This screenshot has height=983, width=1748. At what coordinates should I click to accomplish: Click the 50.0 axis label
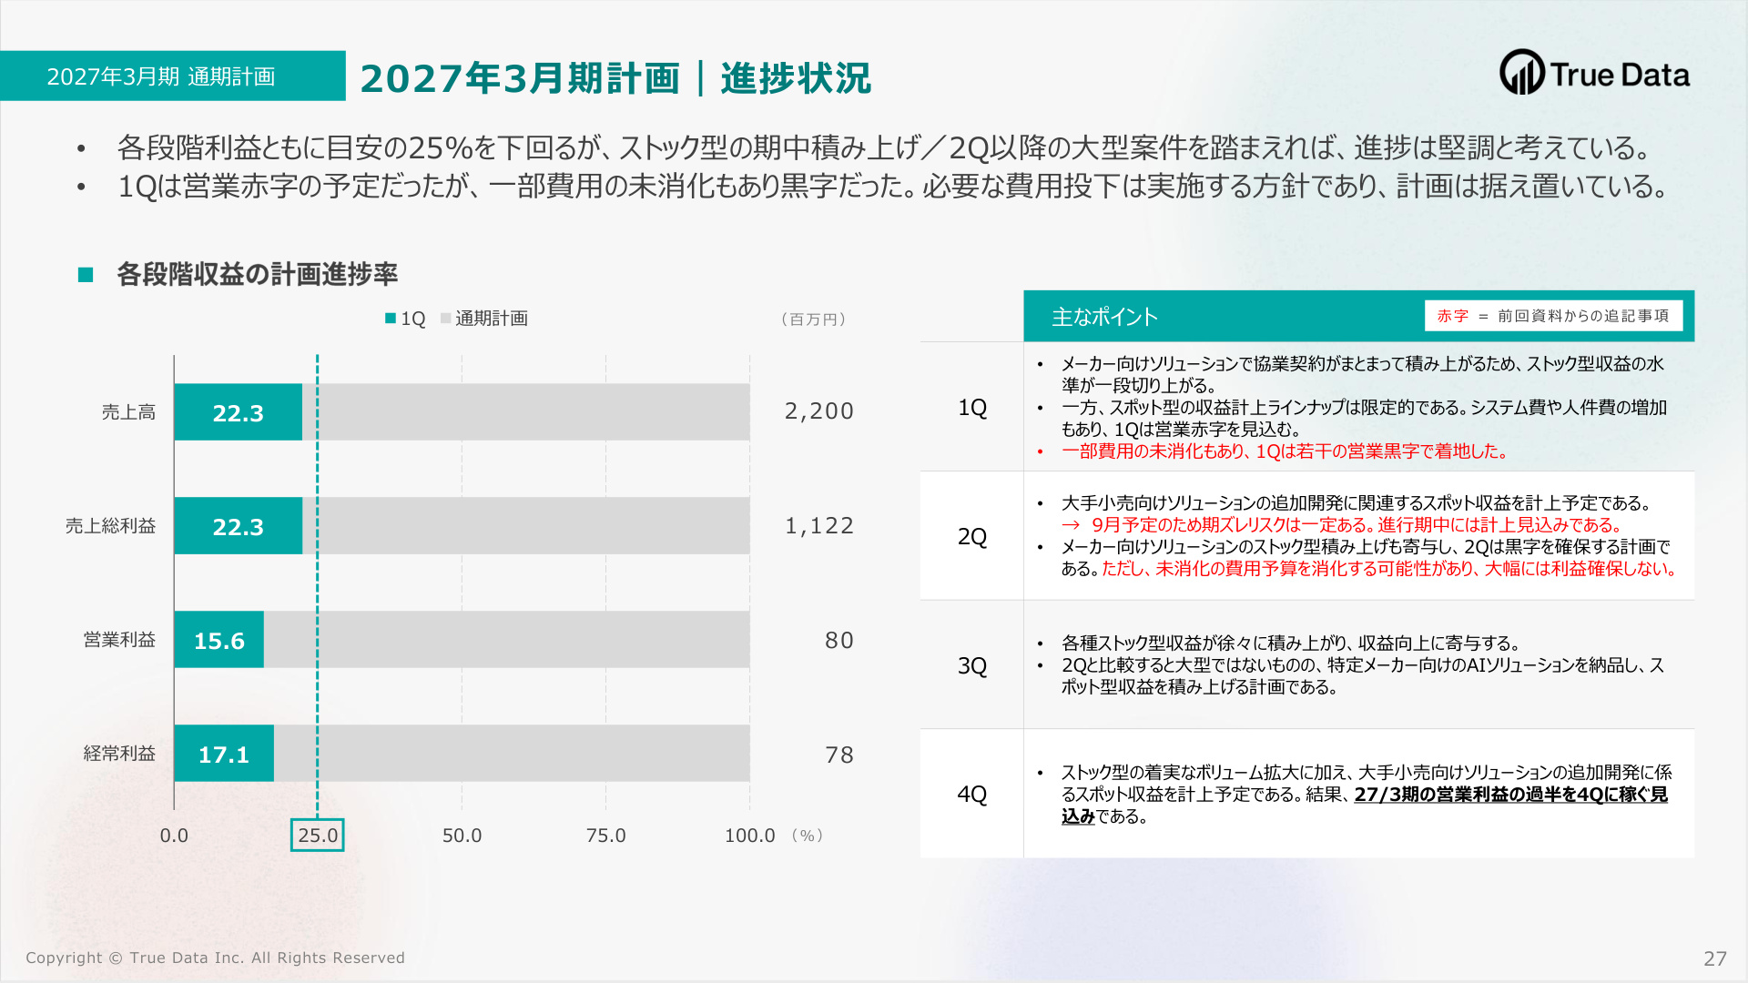tap(462, 836)
